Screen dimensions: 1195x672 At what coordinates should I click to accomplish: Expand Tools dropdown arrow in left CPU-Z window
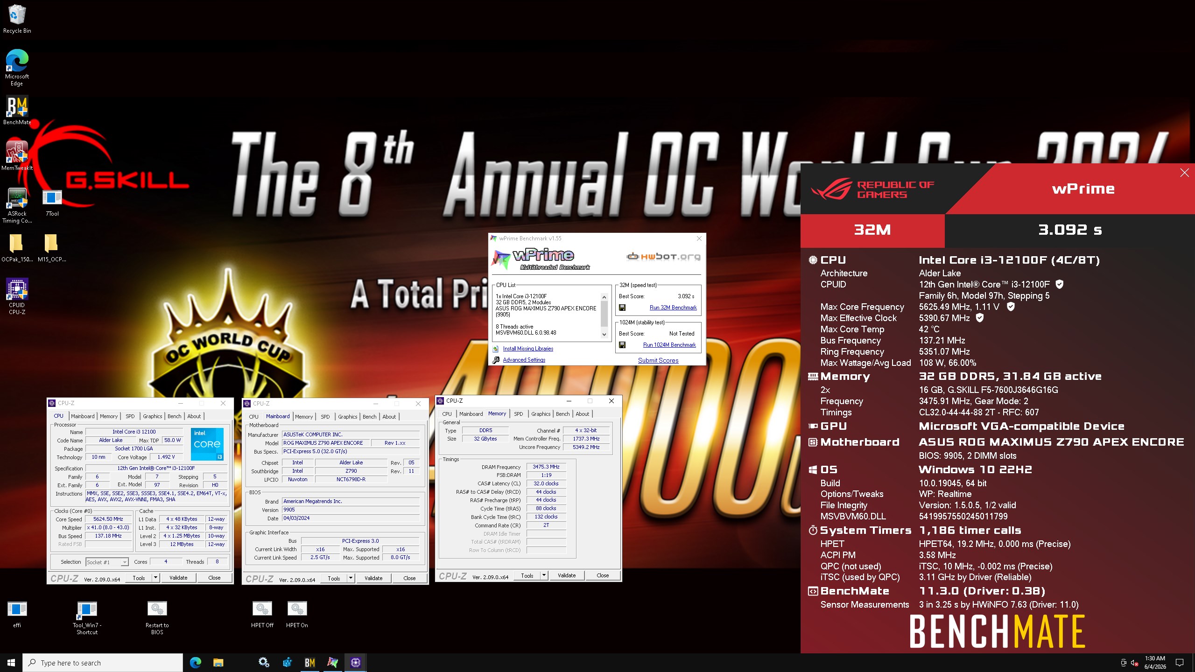click(x=155, y=578)
